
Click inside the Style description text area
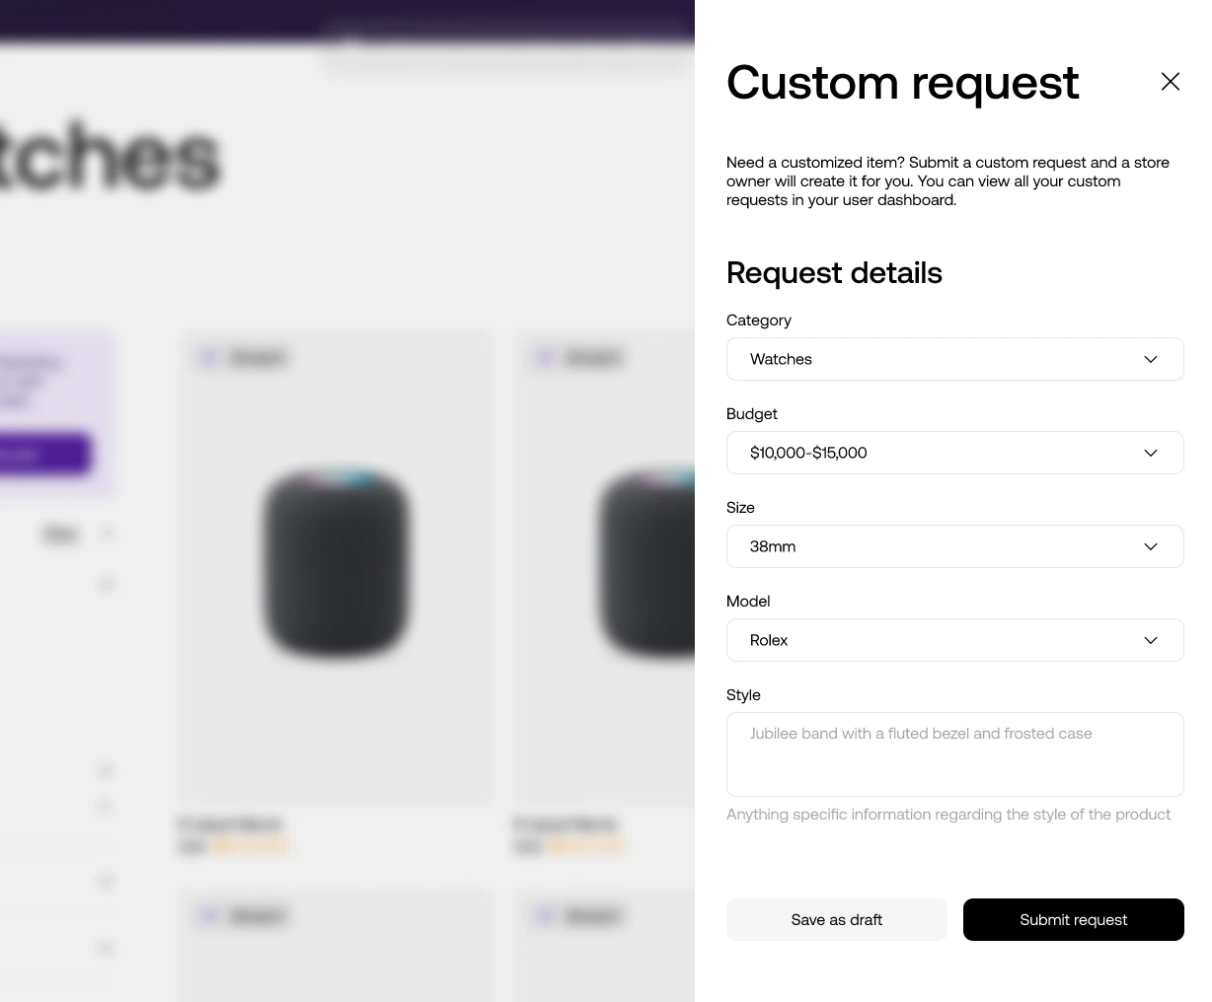point(955,754)
